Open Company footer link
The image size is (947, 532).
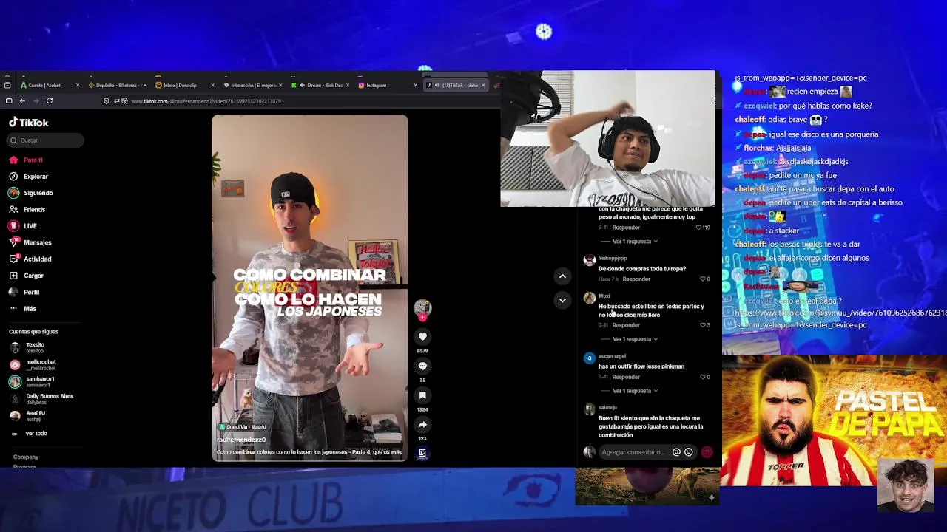coord(26,457)
